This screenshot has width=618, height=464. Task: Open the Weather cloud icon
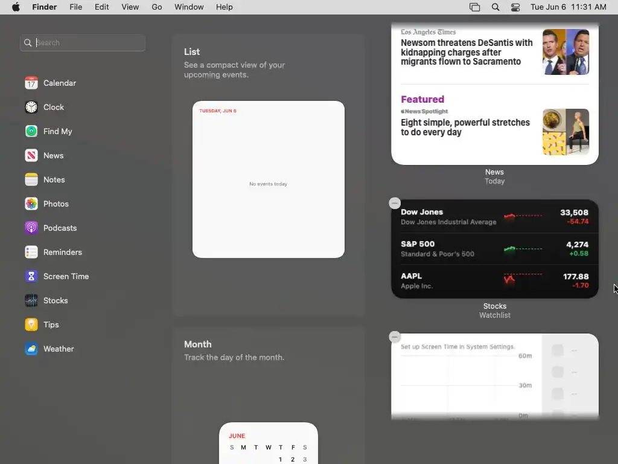[31, 349]
